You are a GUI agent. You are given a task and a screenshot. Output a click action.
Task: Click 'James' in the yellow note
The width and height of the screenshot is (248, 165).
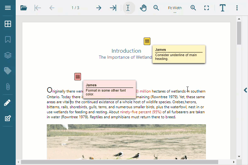[x=160, y=50]
